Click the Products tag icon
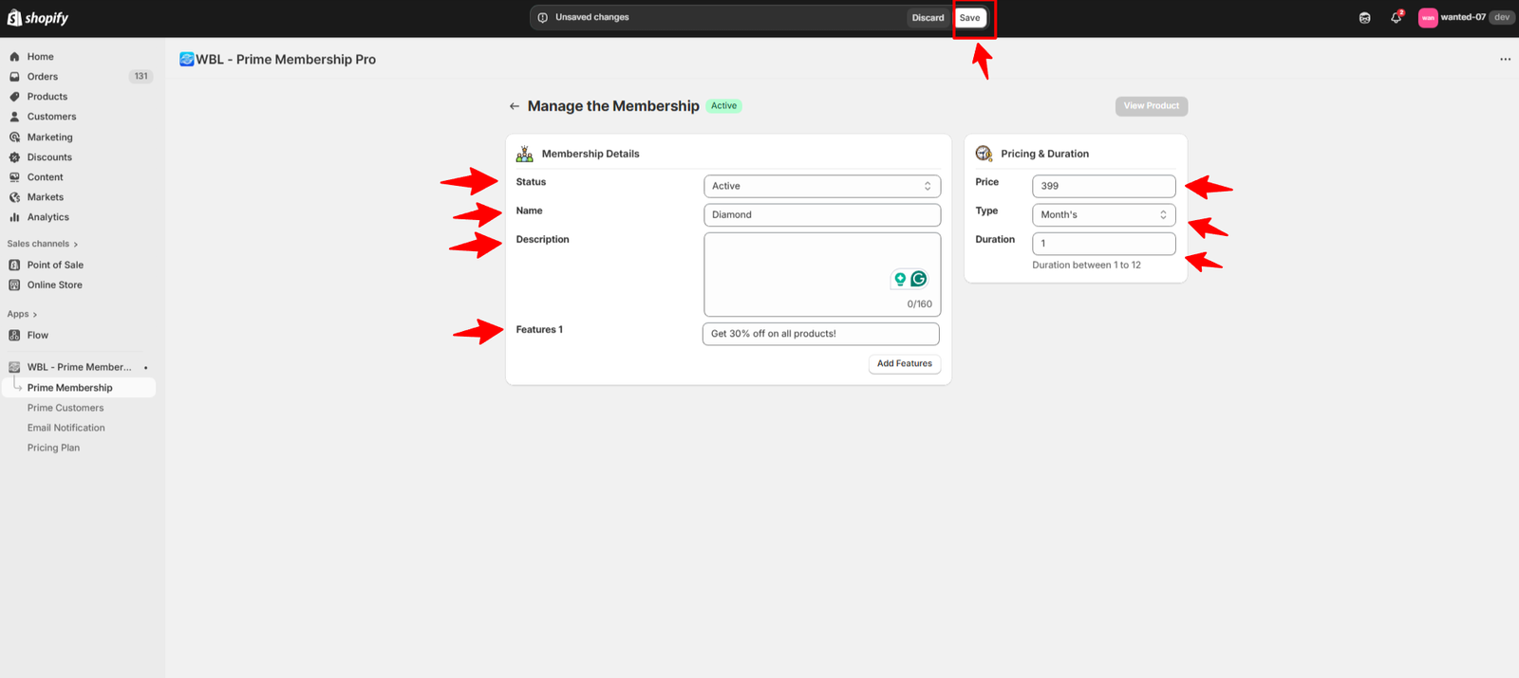 (14, 97)
